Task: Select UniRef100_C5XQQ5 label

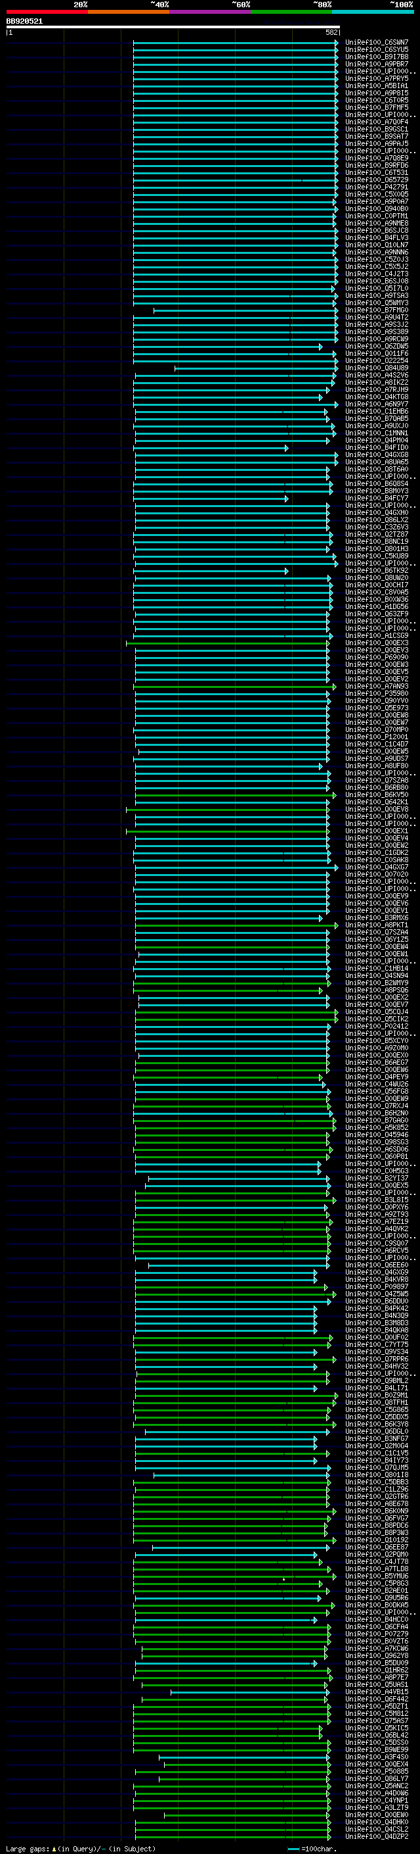Action: coord(376,194)
